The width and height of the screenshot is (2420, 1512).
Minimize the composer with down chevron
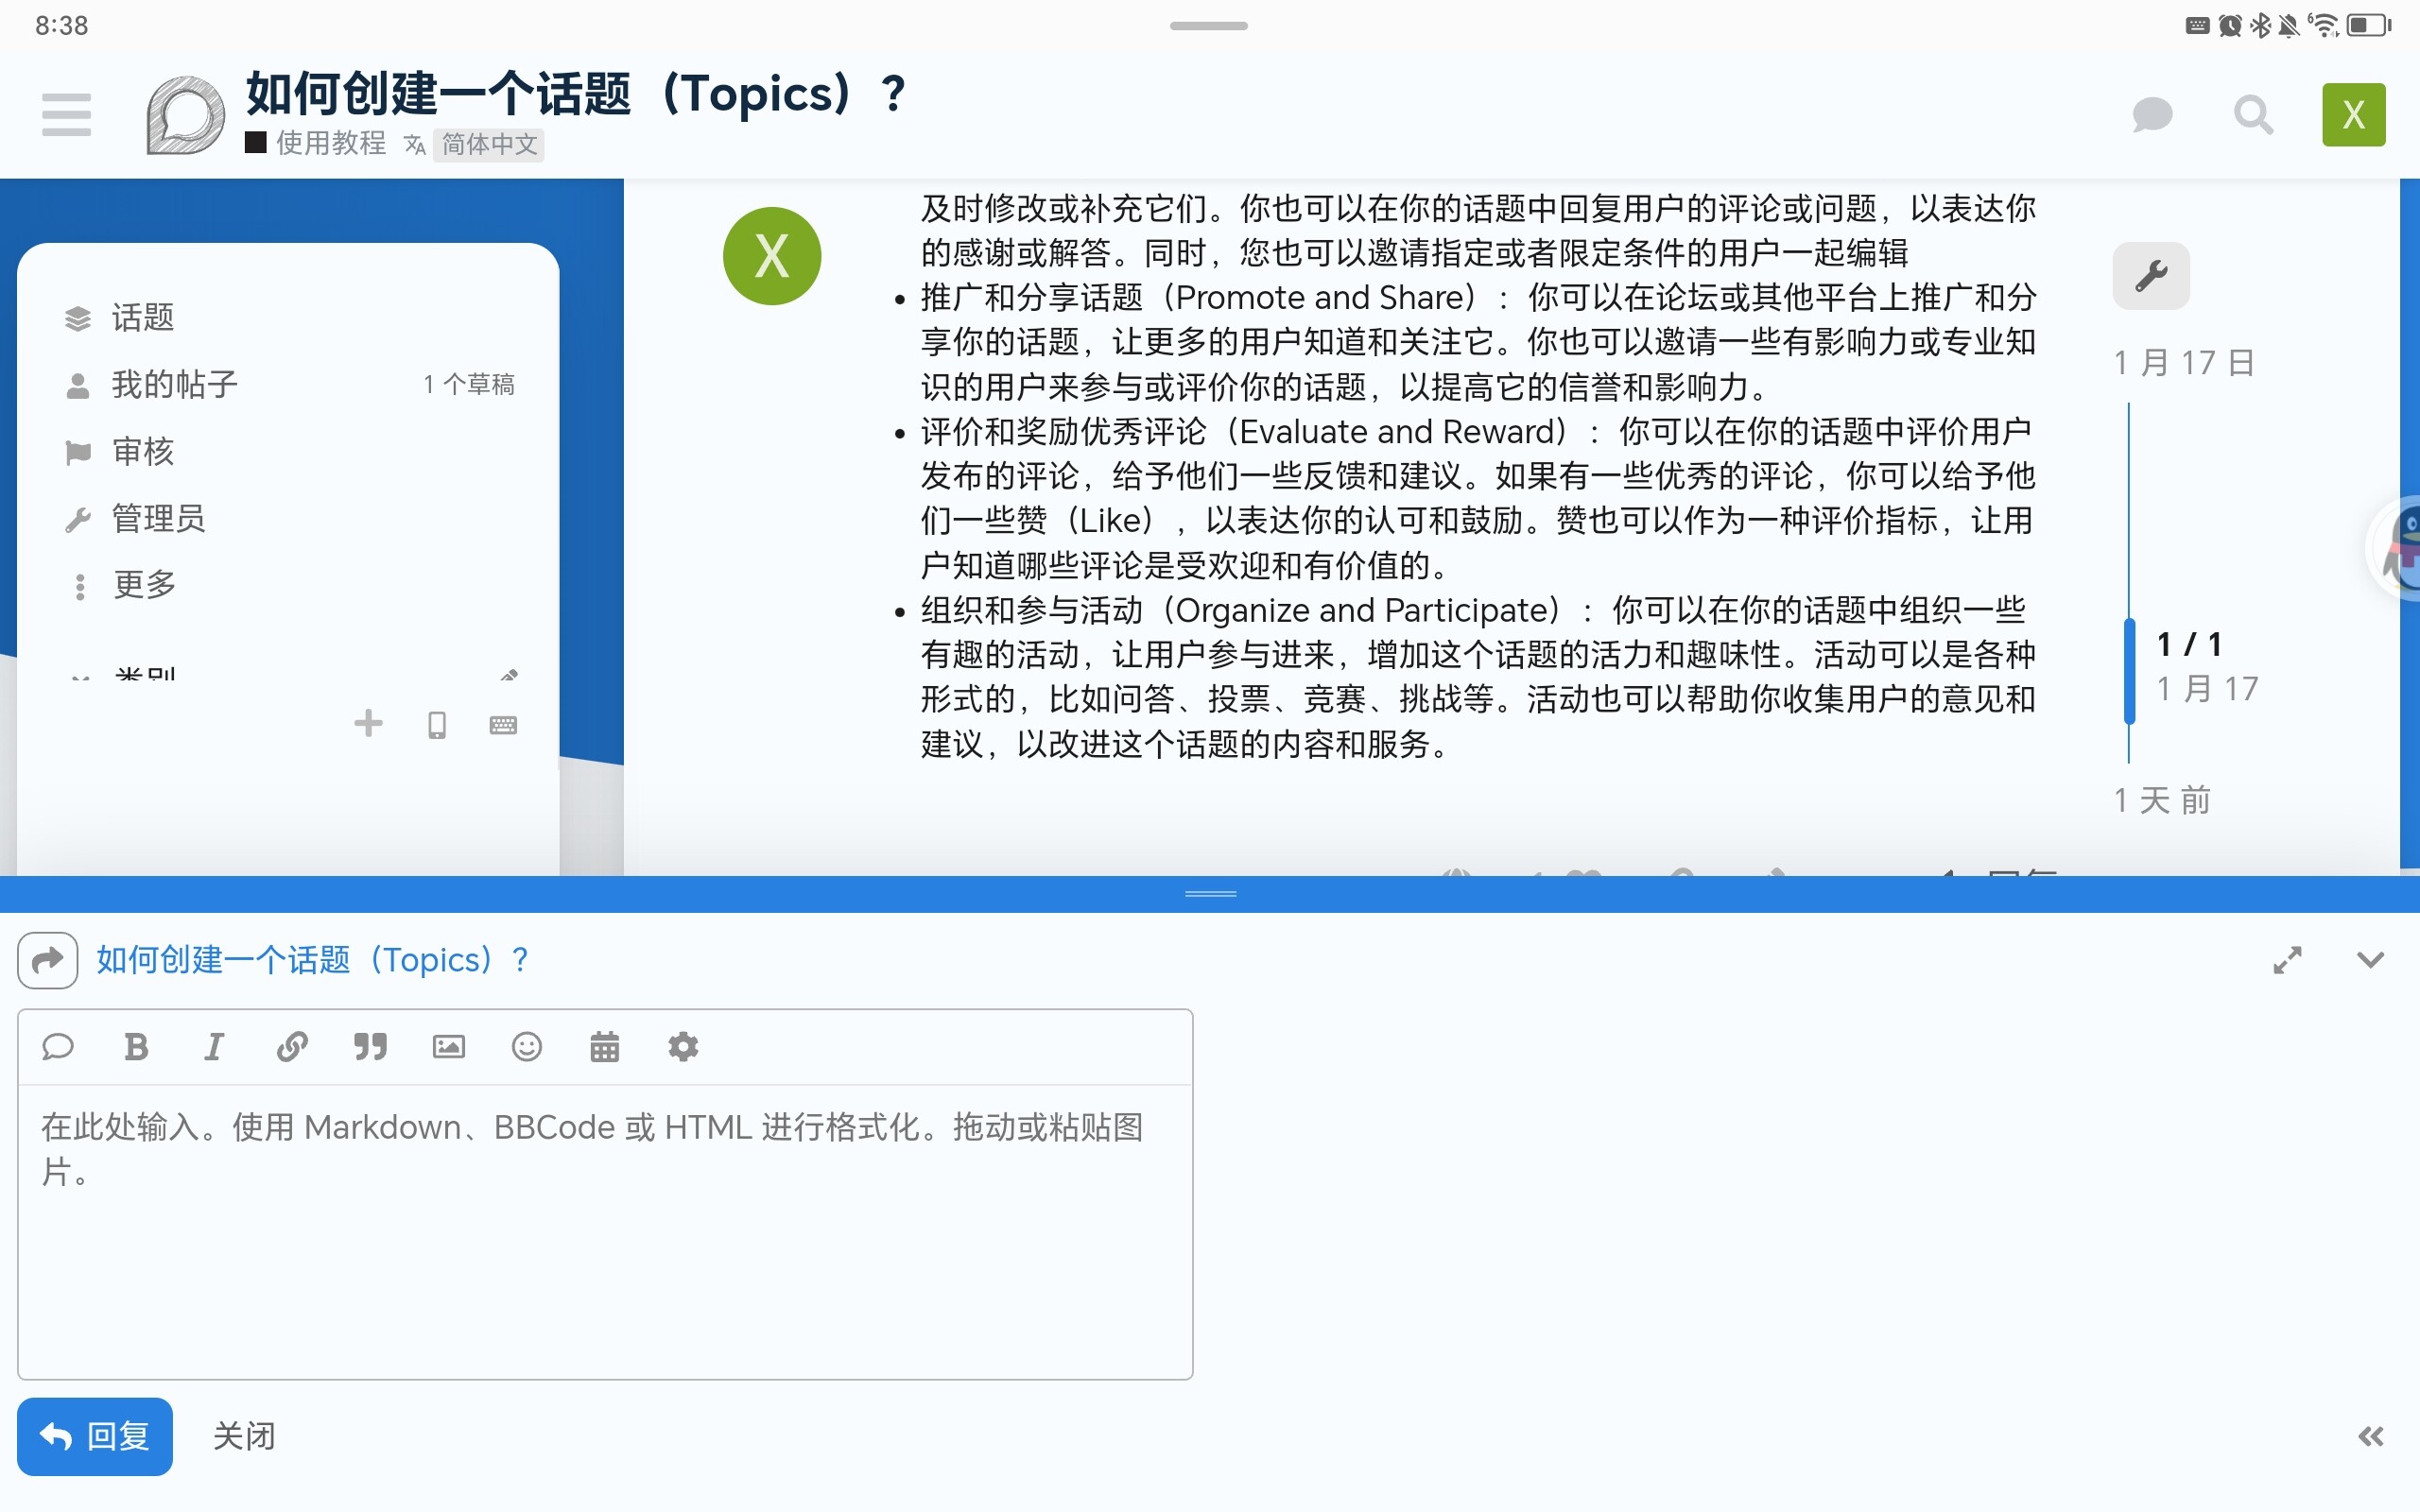2370,960
